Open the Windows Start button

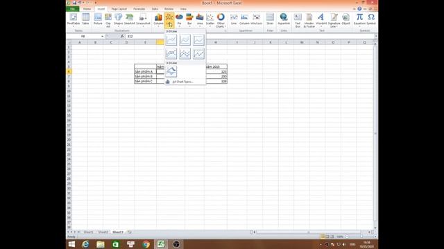(71, 244)
